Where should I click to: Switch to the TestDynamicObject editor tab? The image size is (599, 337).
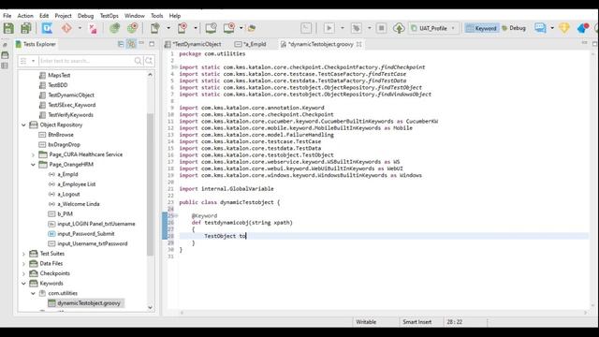(x=194, y=44)
